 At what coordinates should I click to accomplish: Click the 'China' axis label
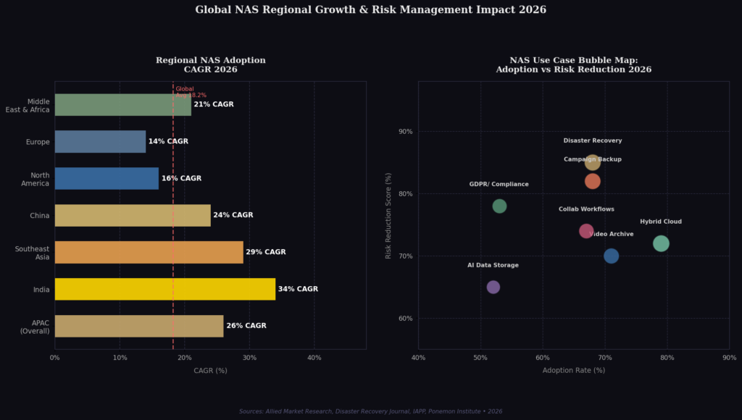point(40,216)
